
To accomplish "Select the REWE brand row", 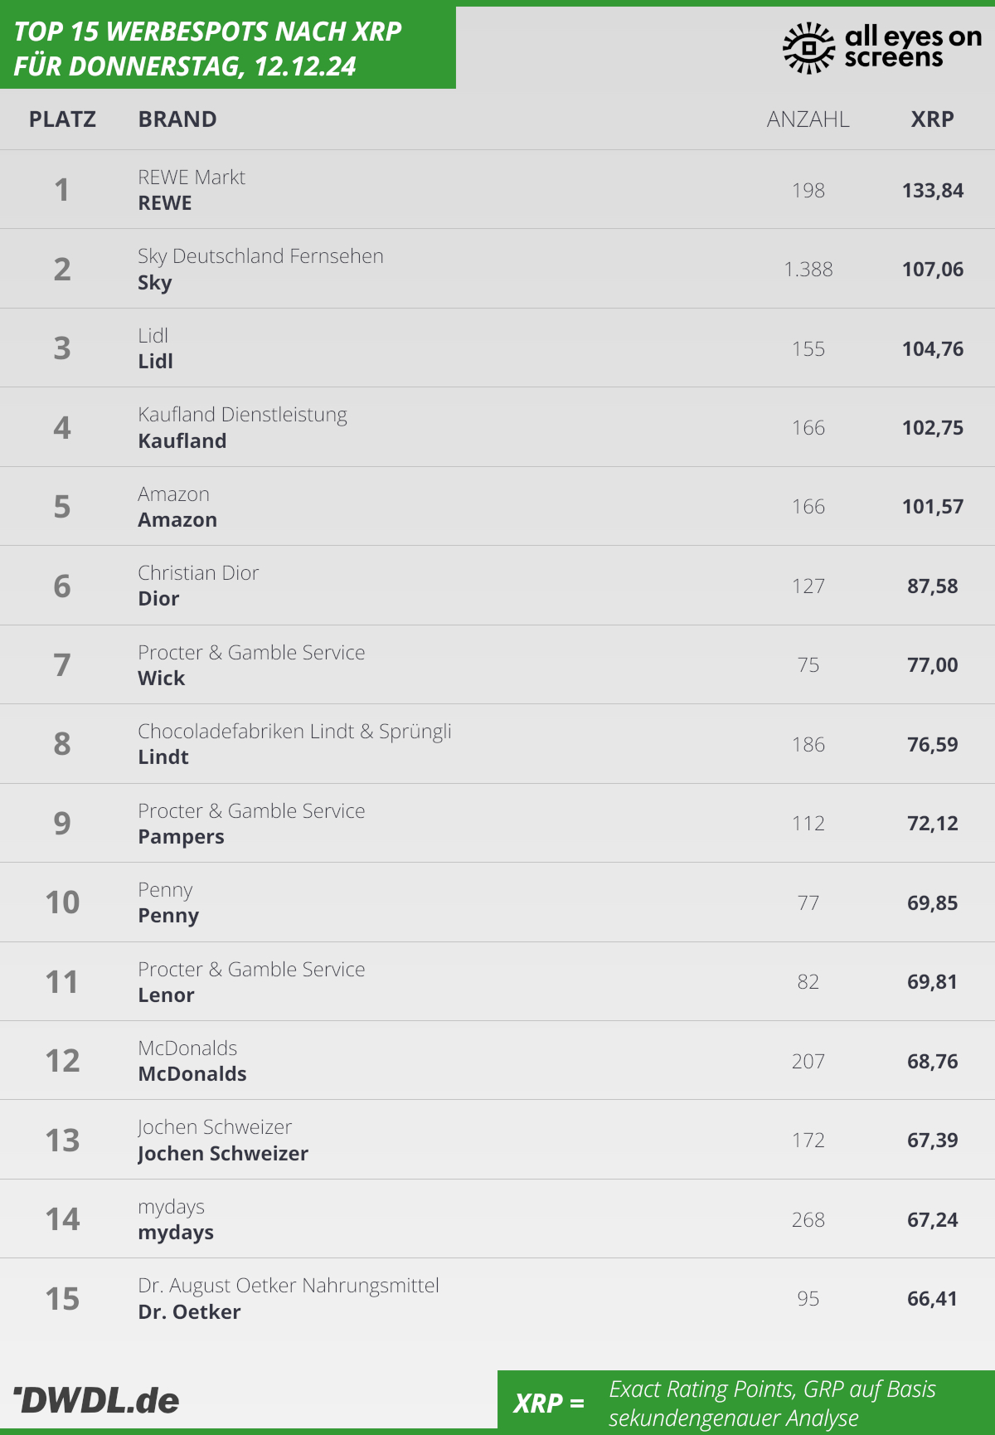I will (498, 190).
